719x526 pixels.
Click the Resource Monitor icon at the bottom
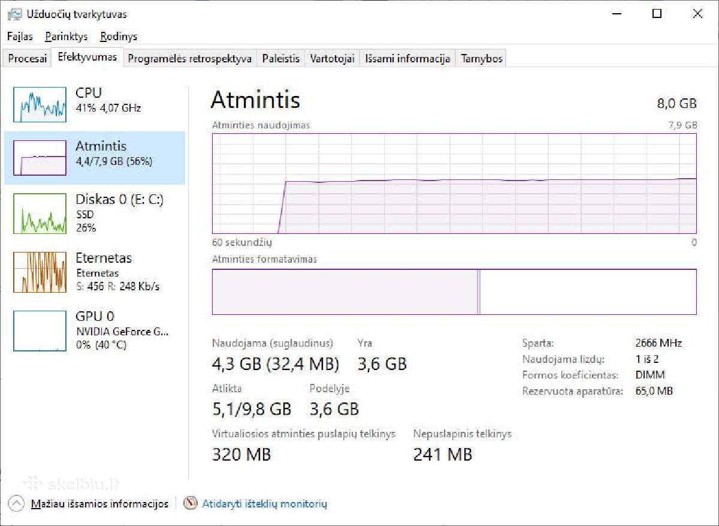coord(191,503)
